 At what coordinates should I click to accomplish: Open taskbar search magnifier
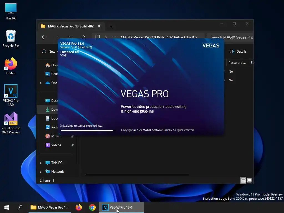tap(20, 207)
